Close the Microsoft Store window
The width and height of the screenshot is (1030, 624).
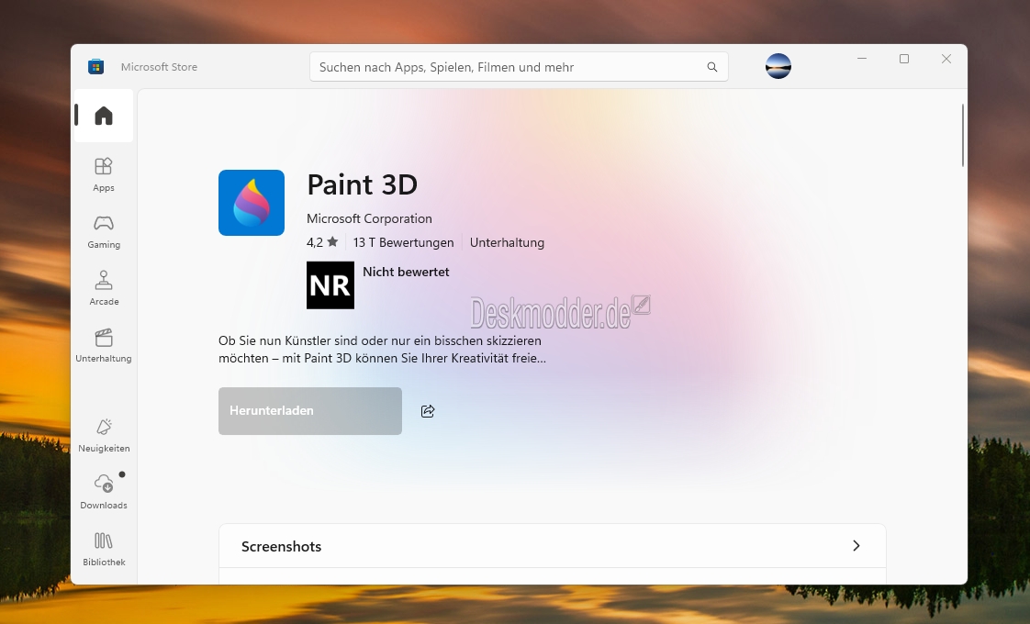click(x=946, y=59)
